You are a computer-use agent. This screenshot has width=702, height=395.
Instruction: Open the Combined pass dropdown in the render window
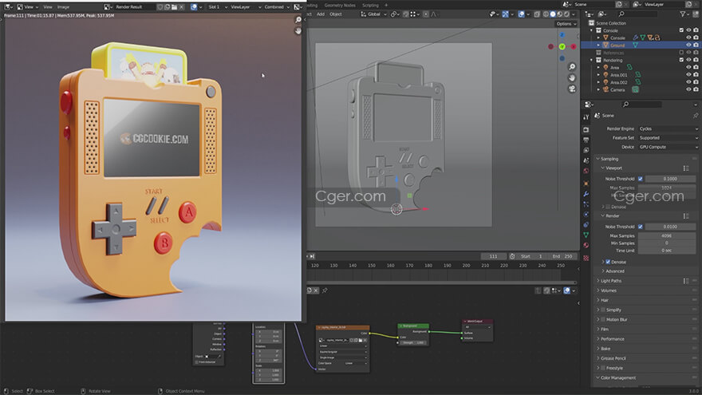pyautogui.click(x=277, y=7)
